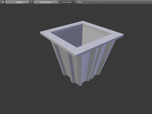
Task: Edit the '3D View Full' layout name
Action: 14,2
